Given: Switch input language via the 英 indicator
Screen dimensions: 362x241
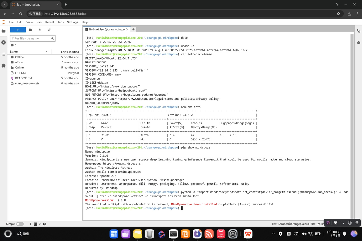Looking at the screenshot, I should [x=335, y=223].
